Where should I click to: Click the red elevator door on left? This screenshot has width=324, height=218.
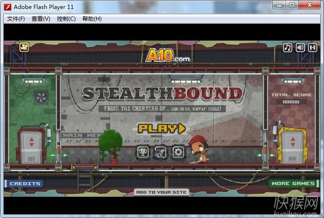[32, 145]
